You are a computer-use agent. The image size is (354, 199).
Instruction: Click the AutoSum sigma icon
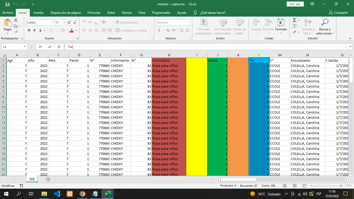(294, 20)
